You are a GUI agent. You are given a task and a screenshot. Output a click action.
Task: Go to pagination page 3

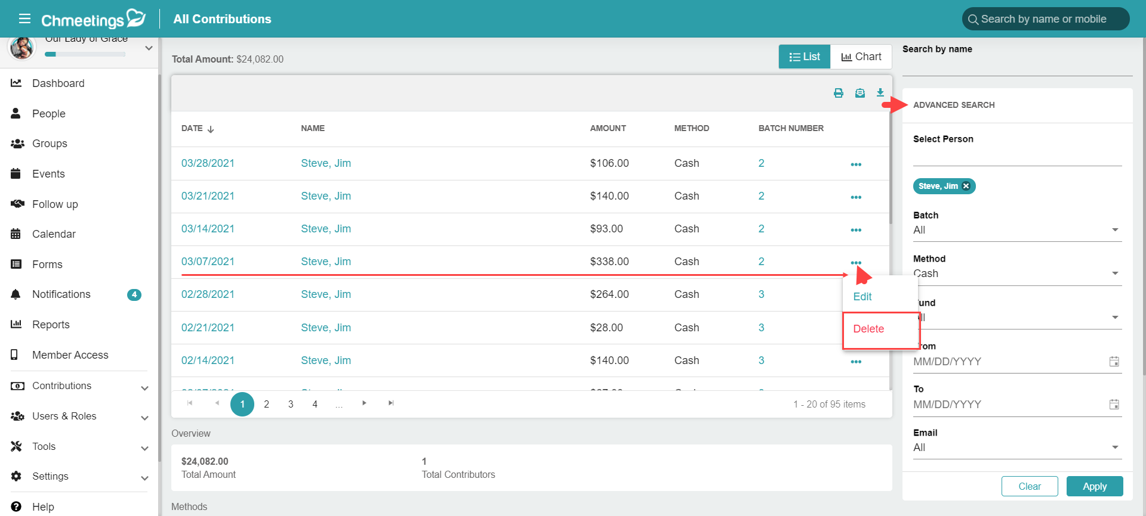click(291, 404)
